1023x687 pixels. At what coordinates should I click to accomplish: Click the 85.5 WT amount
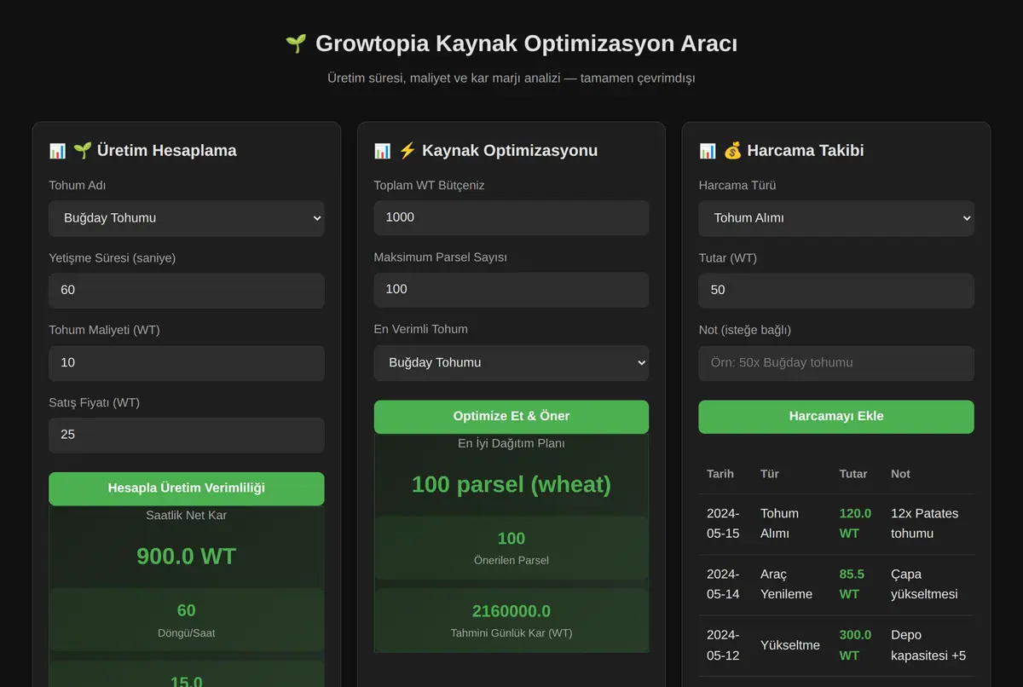(852, 584)
